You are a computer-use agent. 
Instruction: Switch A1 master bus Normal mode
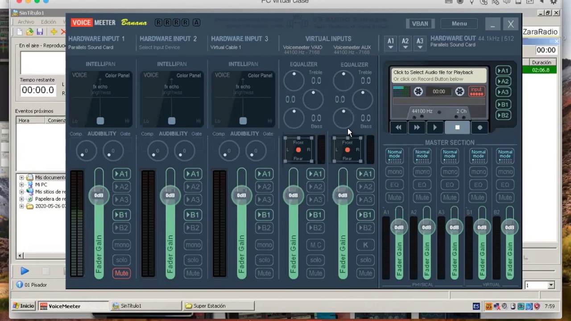[x=394, y=156]
